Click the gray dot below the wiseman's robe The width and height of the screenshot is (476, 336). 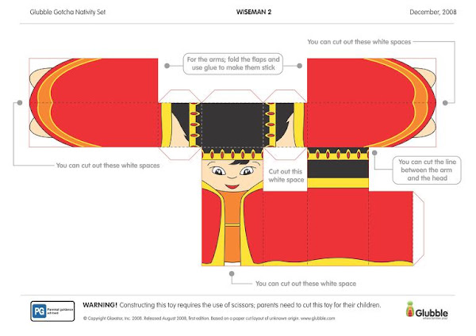232,273
